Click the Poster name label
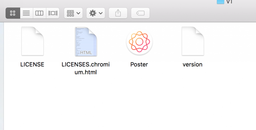 [139, 65]
